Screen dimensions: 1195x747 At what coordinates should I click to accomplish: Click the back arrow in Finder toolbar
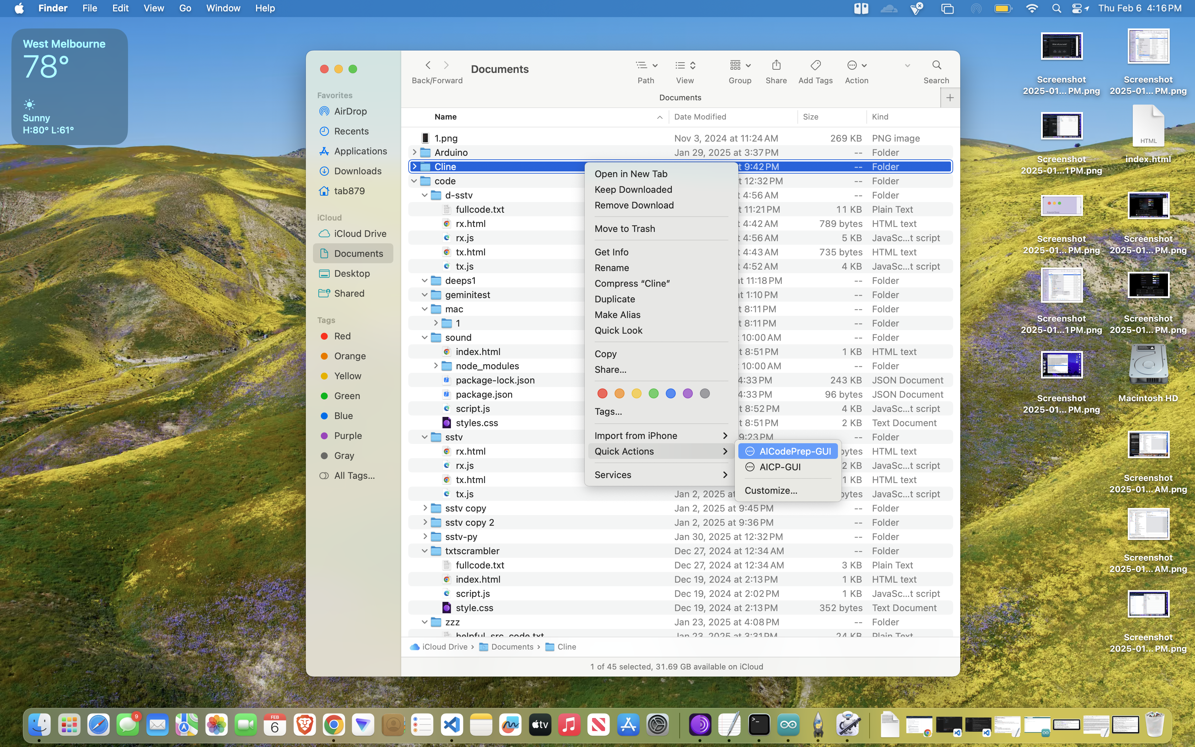point(428,66)
